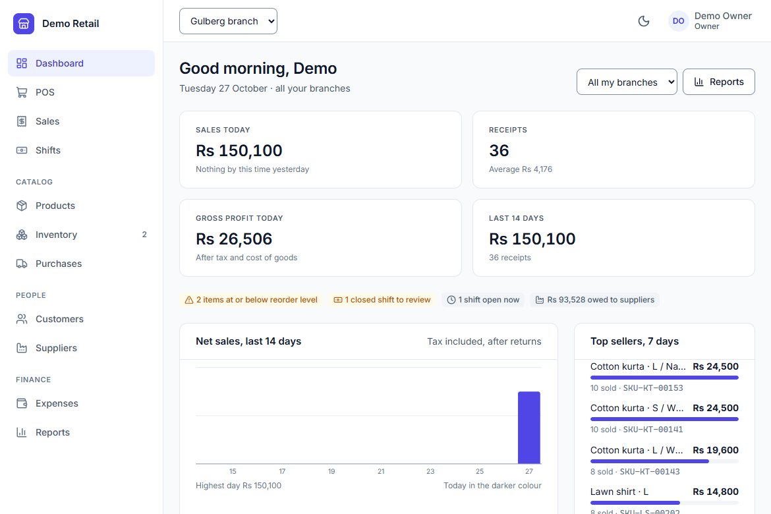Click the Reports bar chart icon in sidebar

(22, 432)
